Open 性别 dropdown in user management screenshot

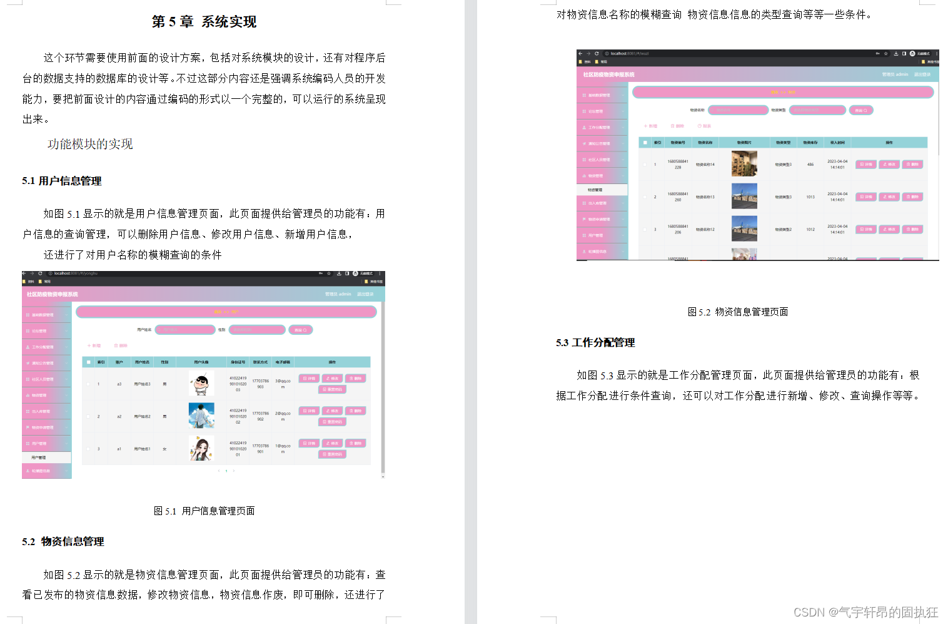257,330
